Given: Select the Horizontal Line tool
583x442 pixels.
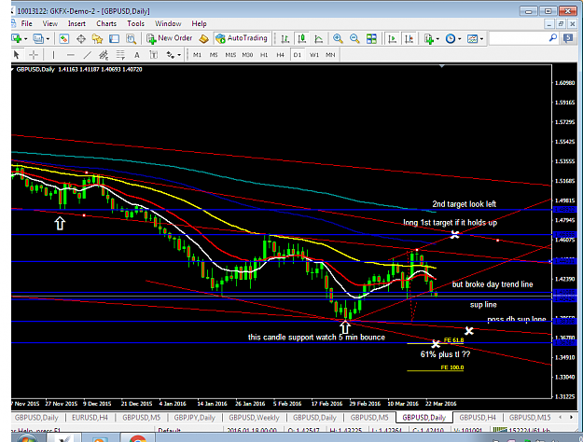Looking at the screenshot, I should pos(70,55).
